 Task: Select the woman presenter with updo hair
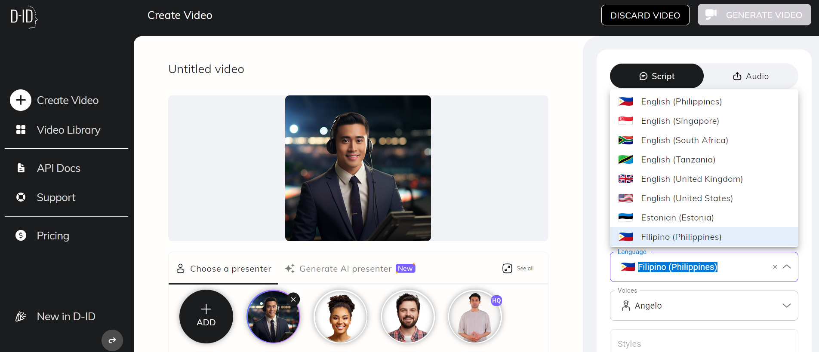[340, 317]
